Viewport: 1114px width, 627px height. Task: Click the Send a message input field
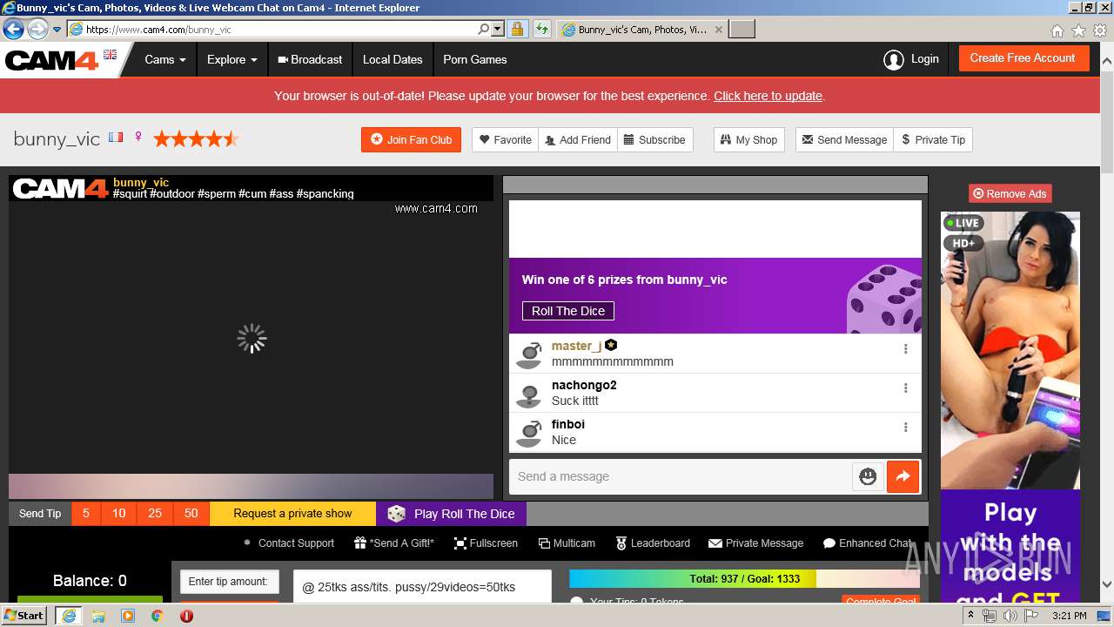(681, 476)
